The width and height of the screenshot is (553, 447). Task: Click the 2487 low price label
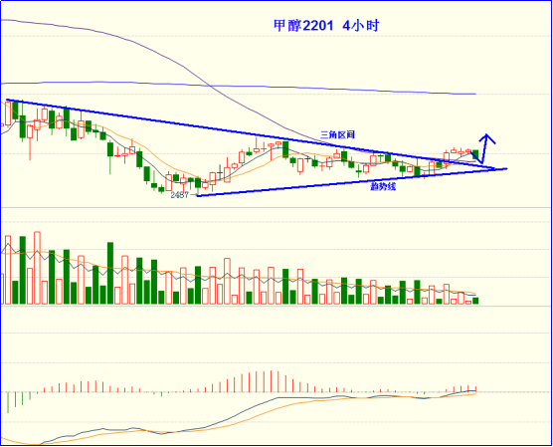(179, 195)
